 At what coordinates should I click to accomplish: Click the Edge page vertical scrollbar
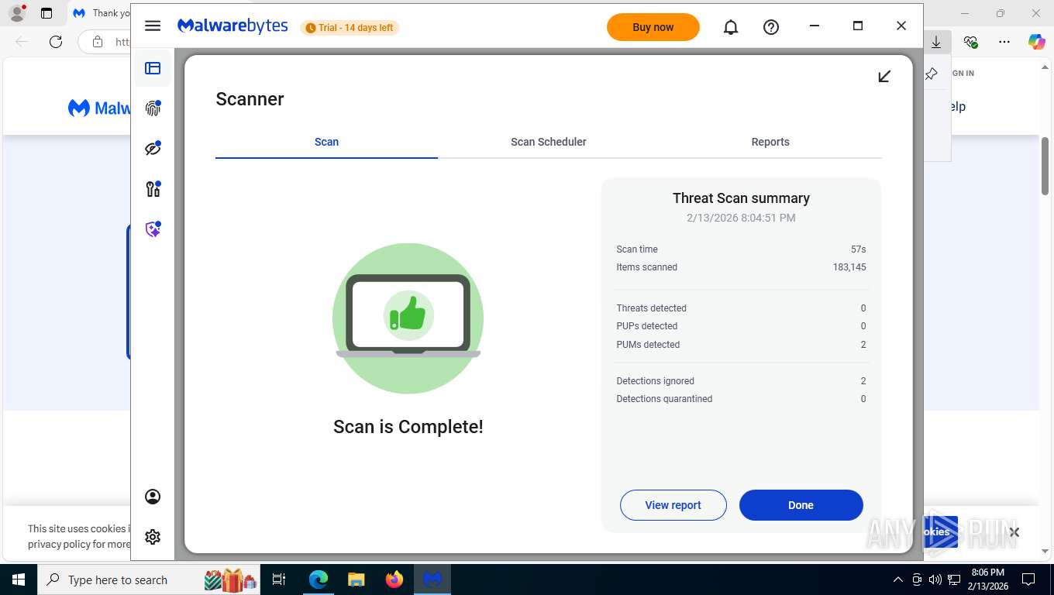pyautogui.click(x=1045, y=166)
